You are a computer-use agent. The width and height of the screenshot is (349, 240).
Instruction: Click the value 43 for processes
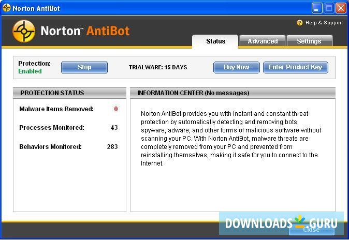114,128
